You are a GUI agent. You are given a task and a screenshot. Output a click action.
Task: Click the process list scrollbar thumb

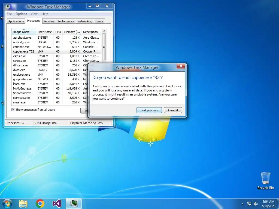click(x=104, y=47)
